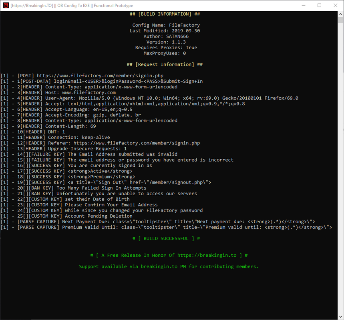Image resolution: width=344 pixels, height=320 pixels.
Task: Click custom key 'changed your FileFactory password'
Action: [102, 210]
